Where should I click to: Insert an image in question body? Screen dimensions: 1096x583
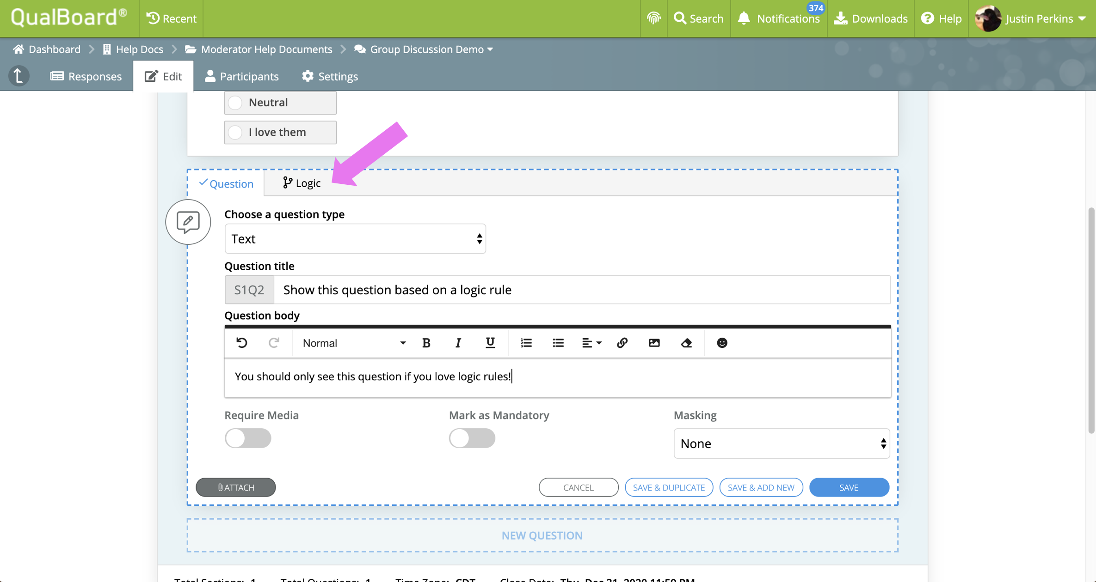pyautogui.click(x=654, y=343)
